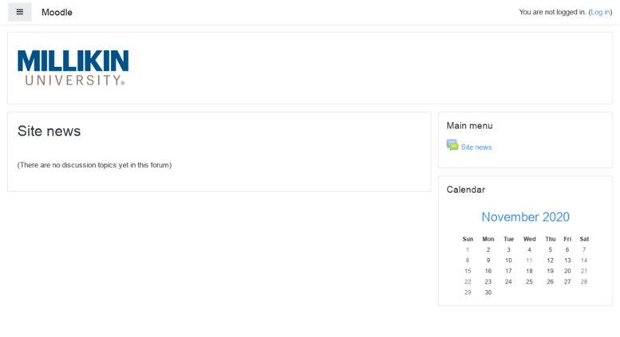Open the November 2020 calendar month link
Screen dimensions: 620x337
point(526,217)
